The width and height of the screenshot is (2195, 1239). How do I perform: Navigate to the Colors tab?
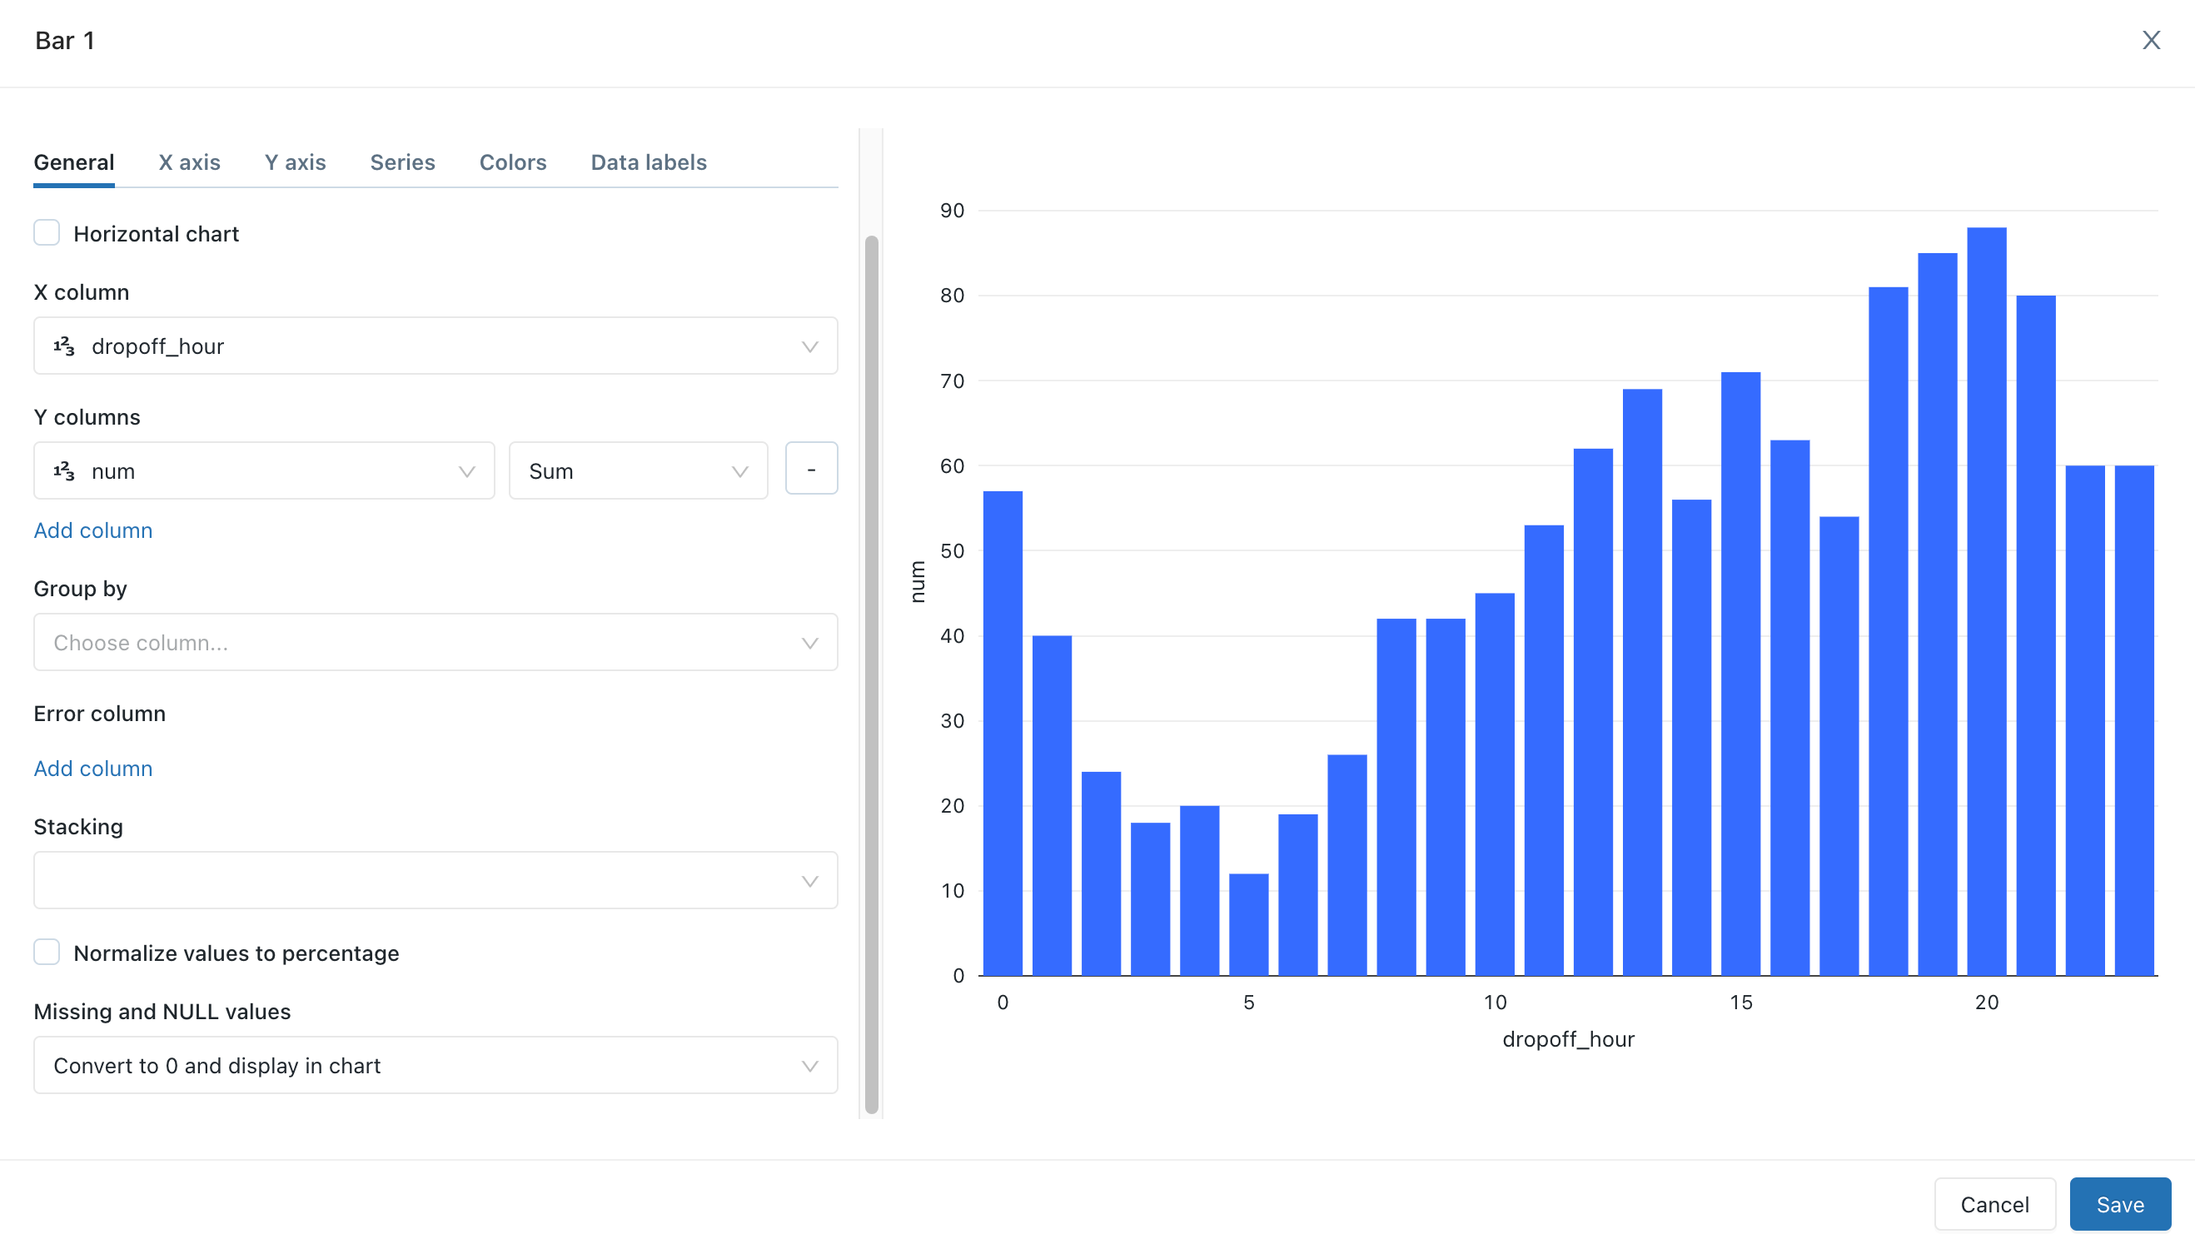click(513, 163)
